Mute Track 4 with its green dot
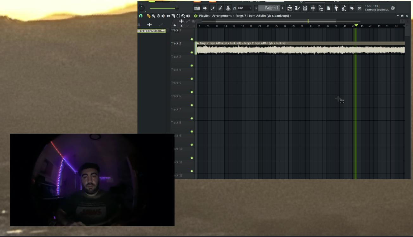The image size is (413, 237). [x=192, y=79]
